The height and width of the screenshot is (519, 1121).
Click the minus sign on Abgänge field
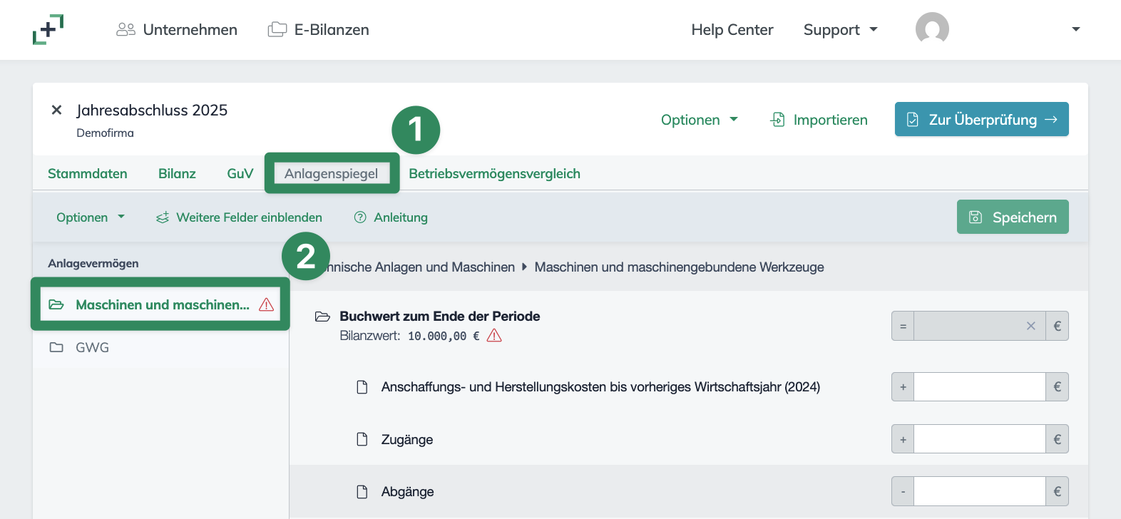point(903,491)
